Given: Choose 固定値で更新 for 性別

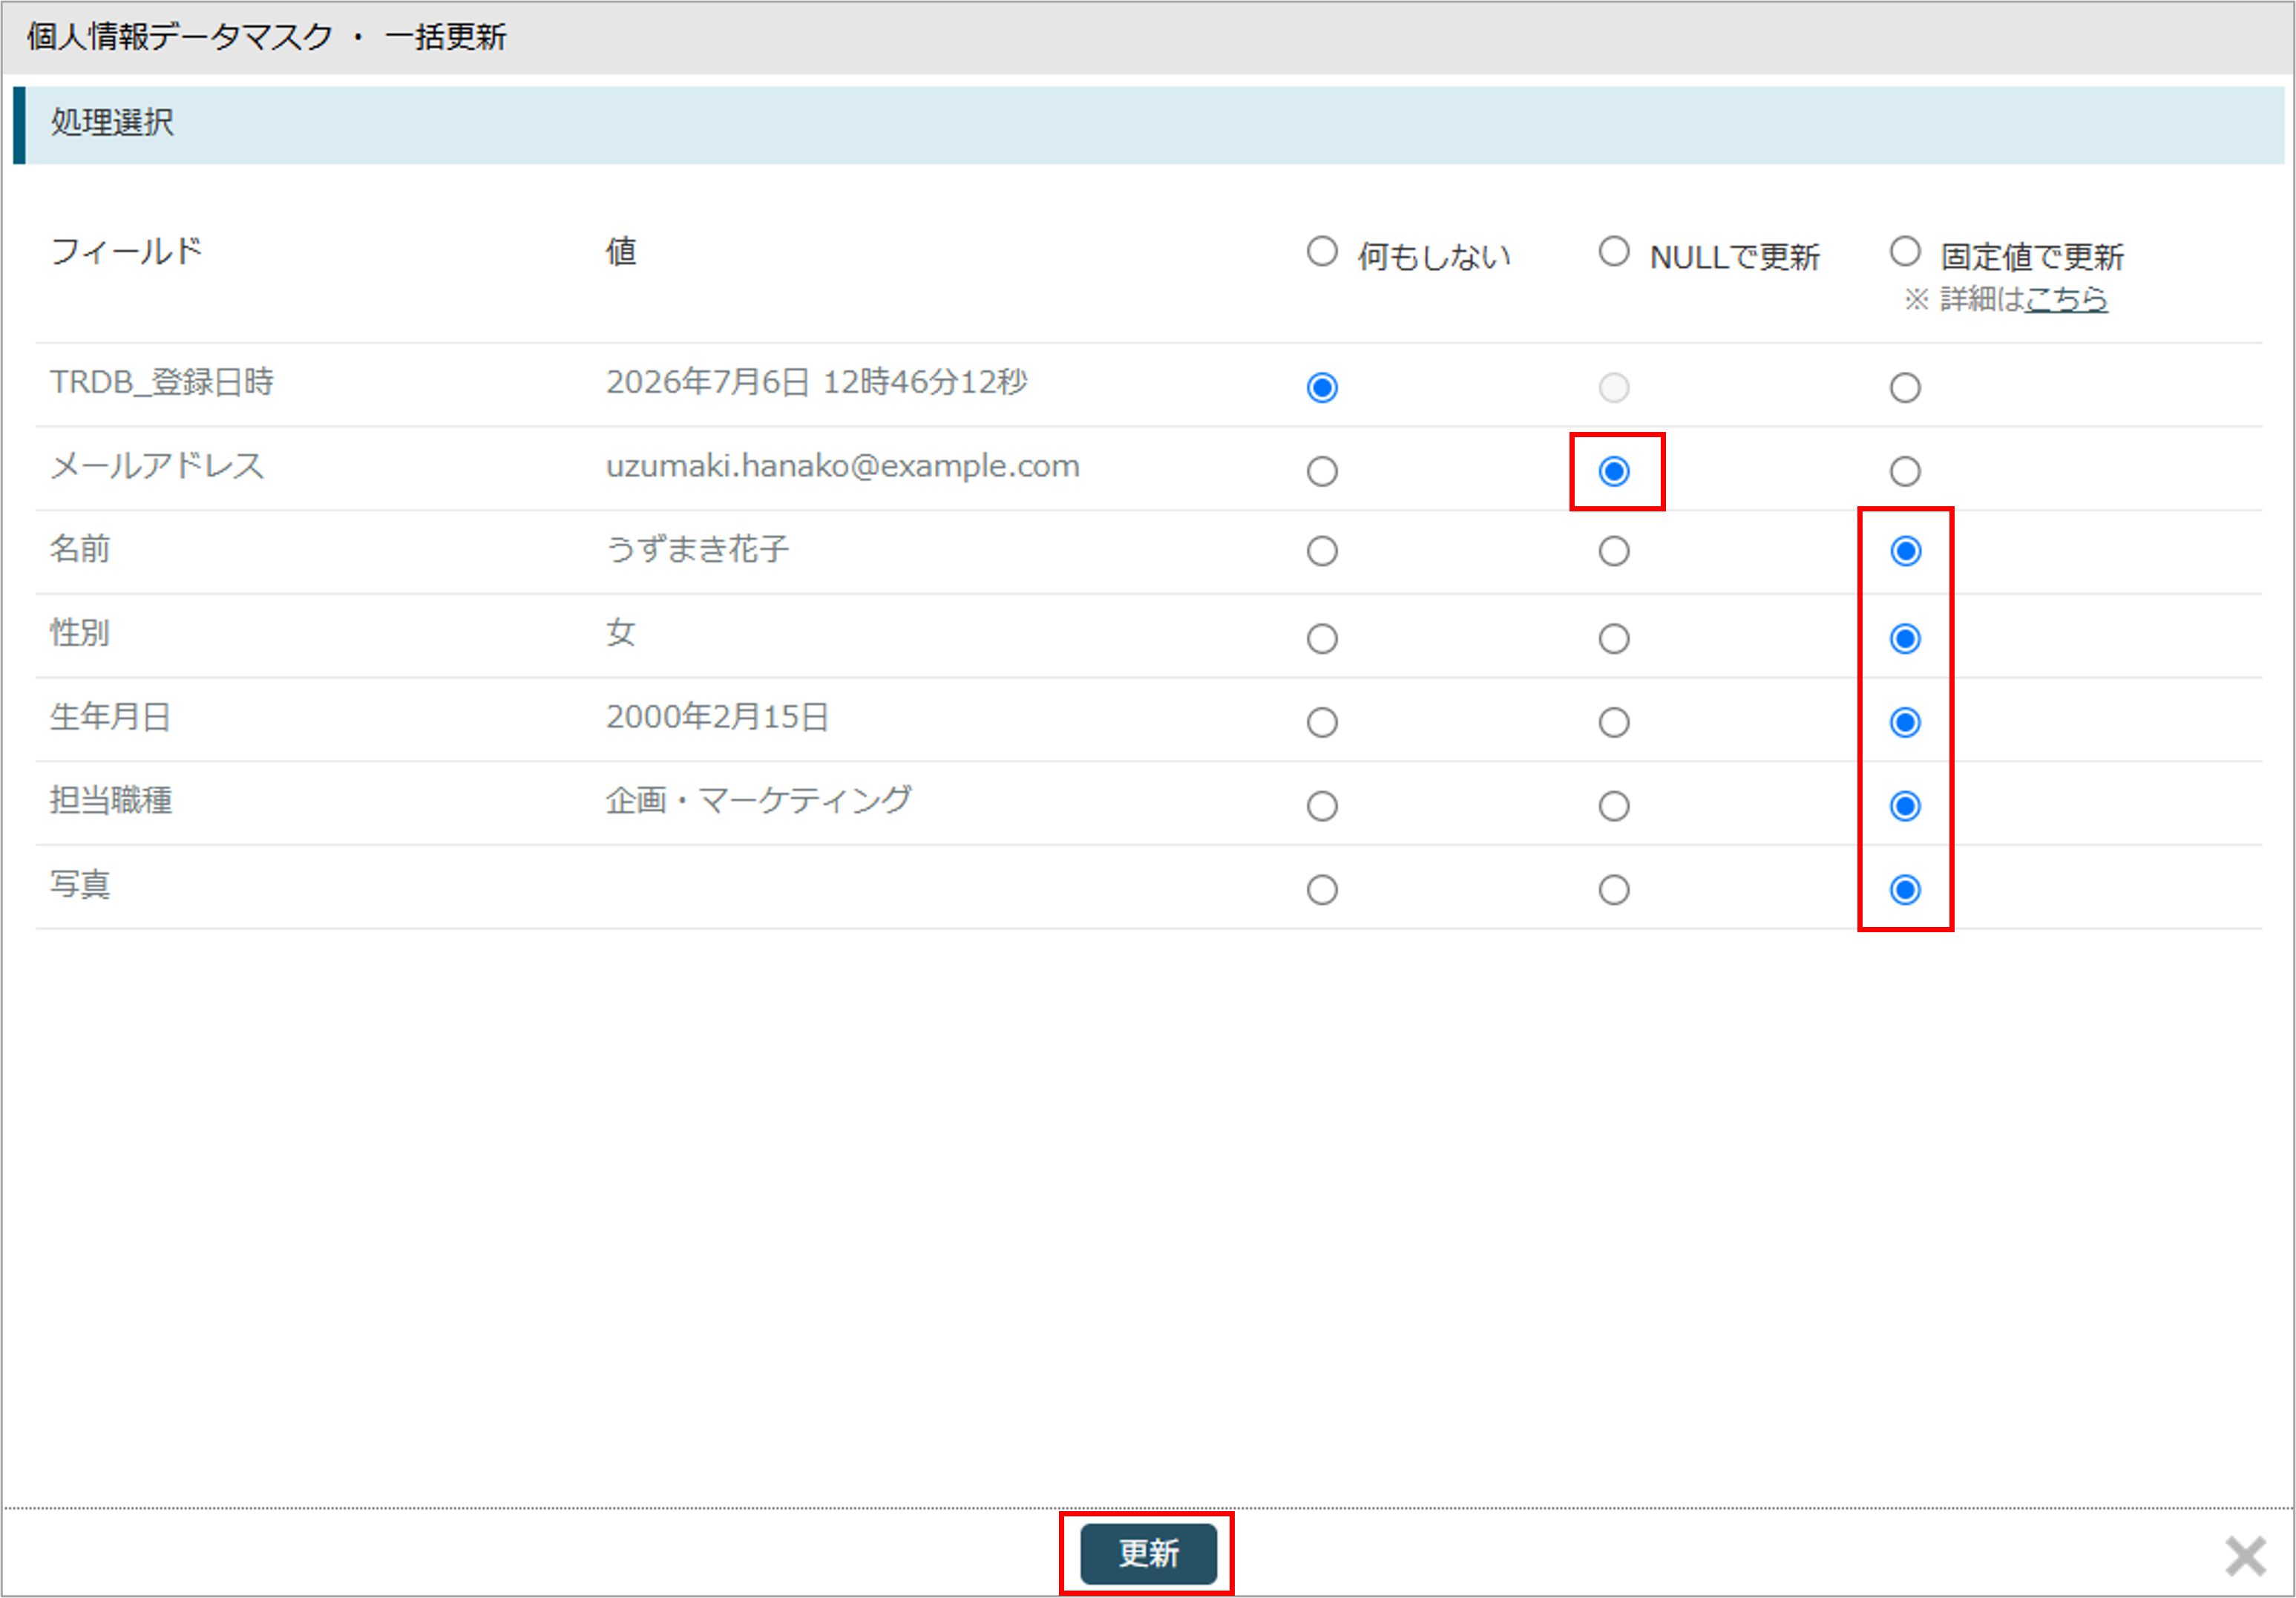Looking at the screenshot, I should 1905,638.
